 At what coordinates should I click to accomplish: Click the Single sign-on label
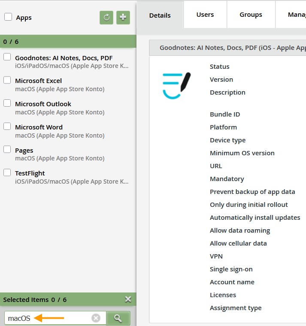tap(231, 269)
